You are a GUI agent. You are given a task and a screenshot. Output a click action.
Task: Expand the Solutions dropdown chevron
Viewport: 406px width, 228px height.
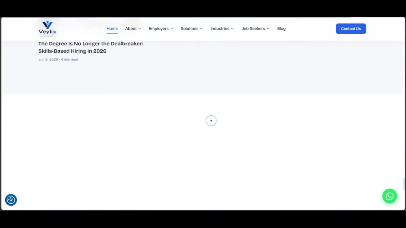(x=201, y=29)
